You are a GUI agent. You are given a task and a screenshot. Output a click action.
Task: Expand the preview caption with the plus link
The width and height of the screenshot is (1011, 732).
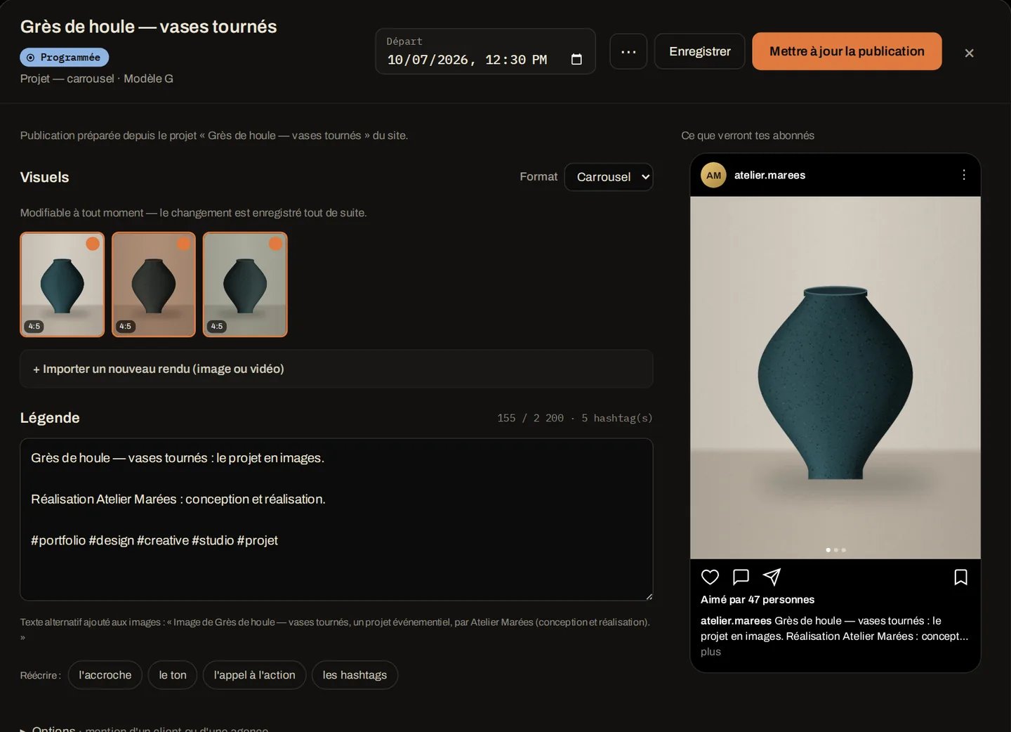click(711, 652)
